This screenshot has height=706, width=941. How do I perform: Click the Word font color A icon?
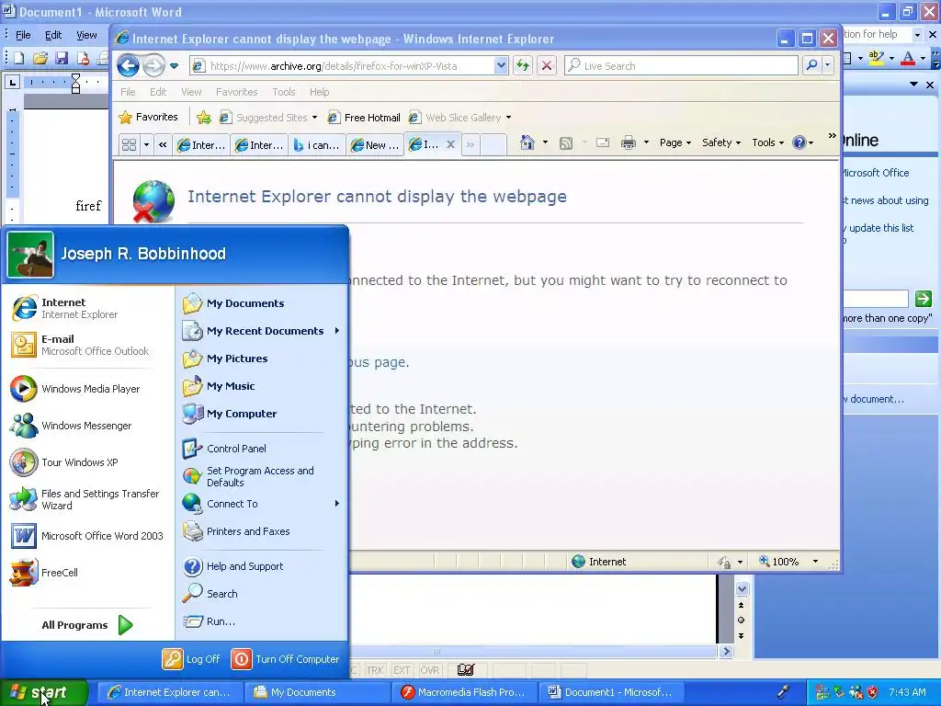click(x=908, y=58)
